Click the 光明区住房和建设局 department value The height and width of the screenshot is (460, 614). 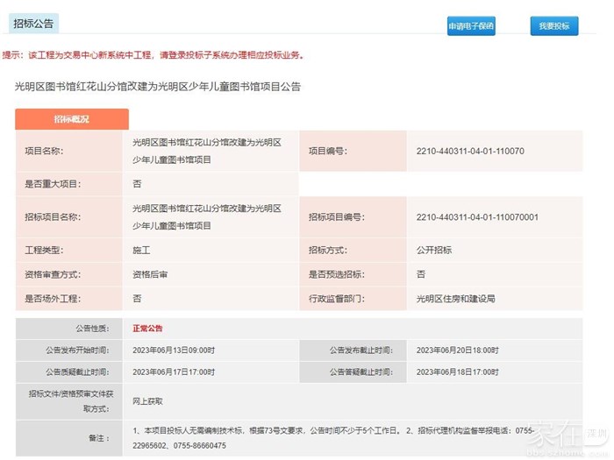[455, 299]
